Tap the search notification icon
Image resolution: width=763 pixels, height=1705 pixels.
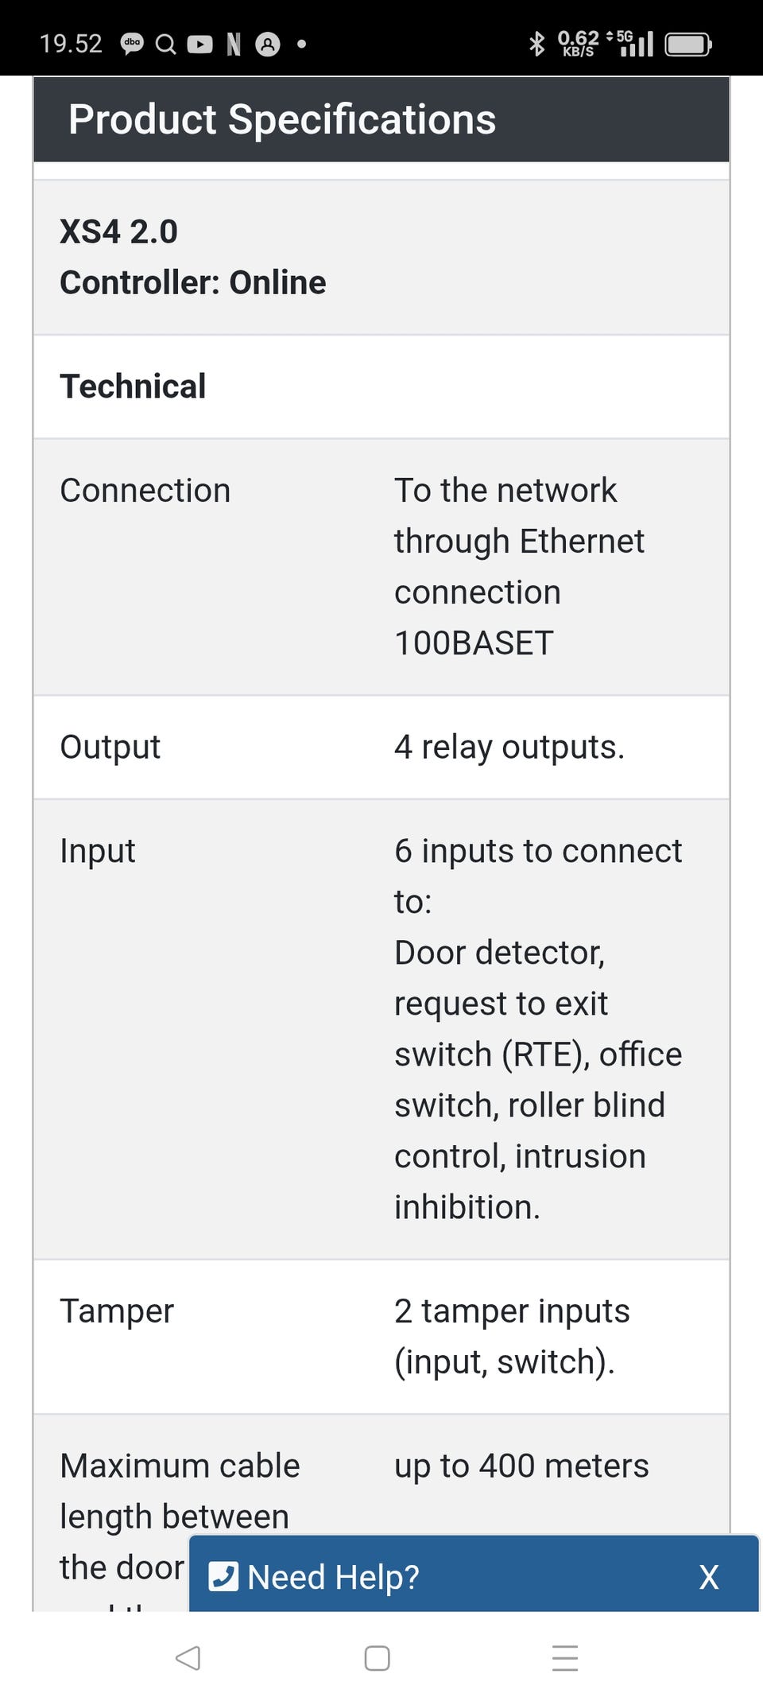click(x=165, y=45)
